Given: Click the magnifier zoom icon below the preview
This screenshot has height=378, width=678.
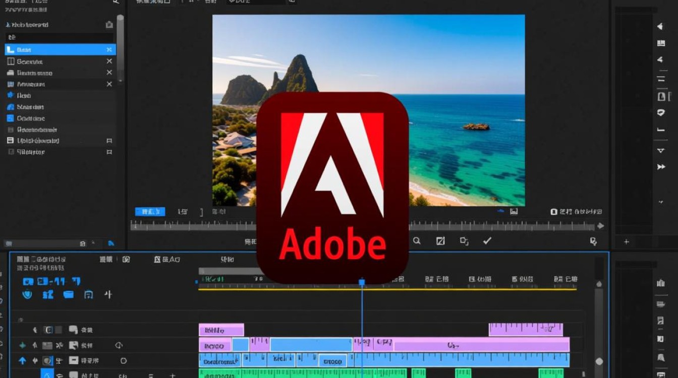Looking at the screenshot, I should [417, 241].
